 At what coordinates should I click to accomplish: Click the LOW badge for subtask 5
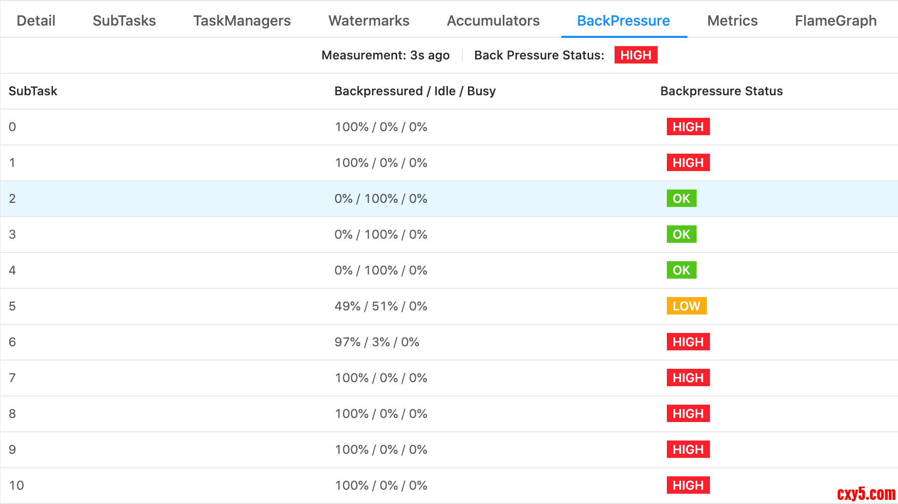[x=686, y=306]
